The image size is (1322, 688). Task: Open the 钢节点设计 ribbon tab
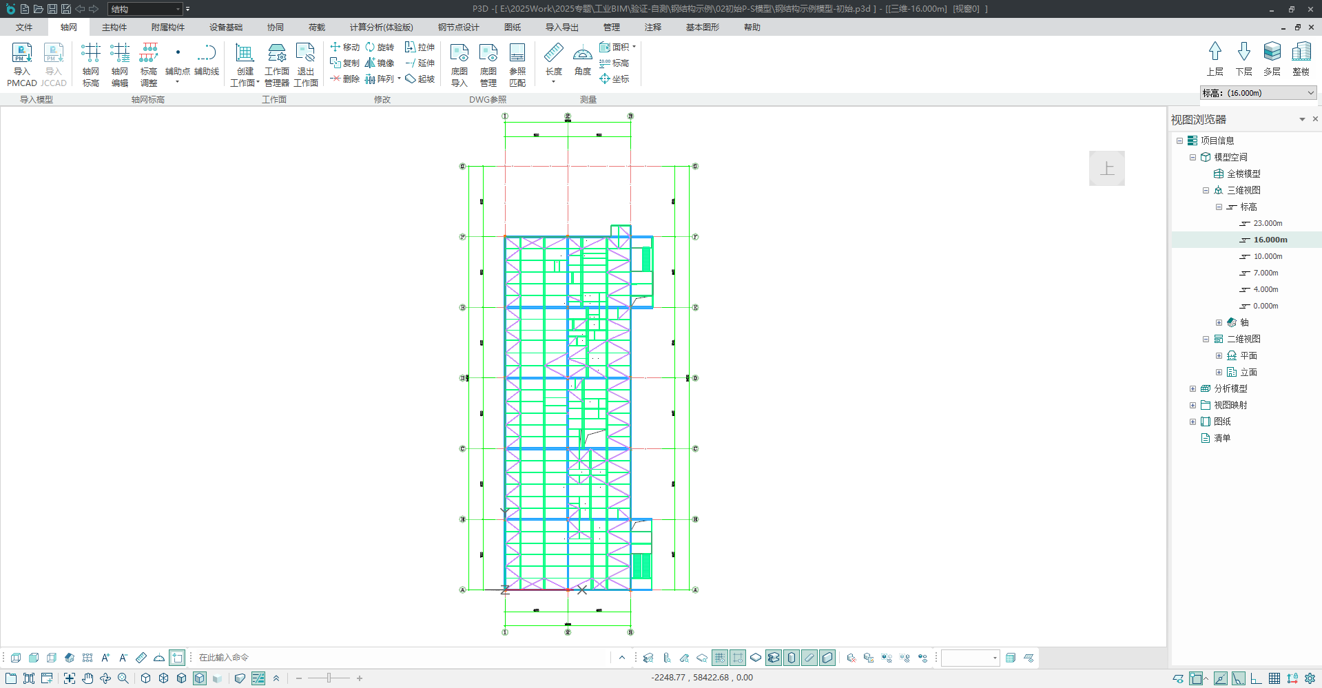pos(458,28)
